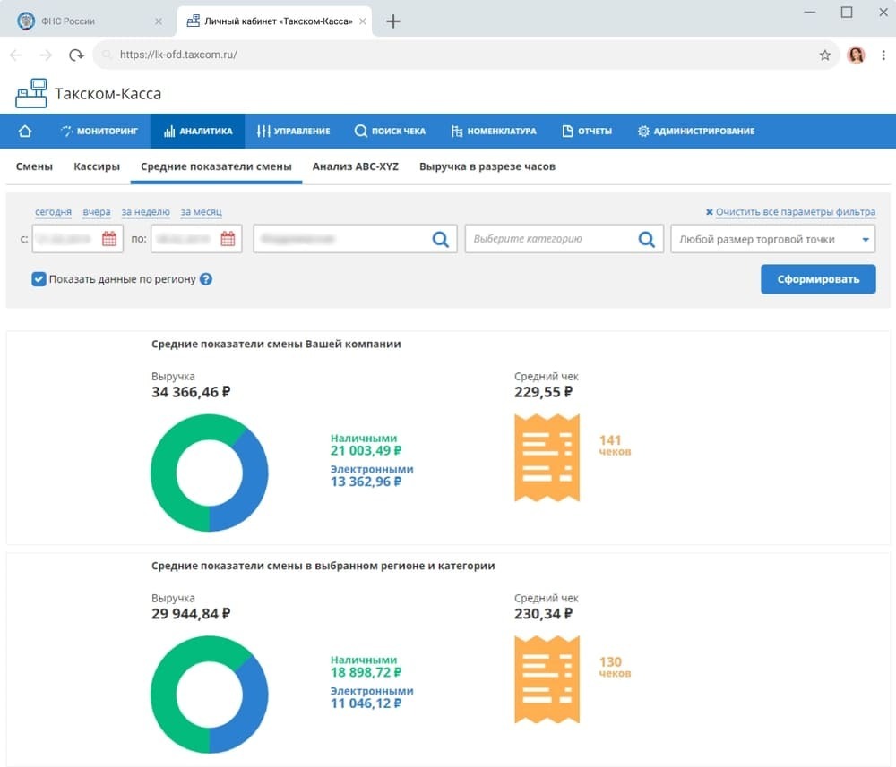Open the Управление menu

294,132
